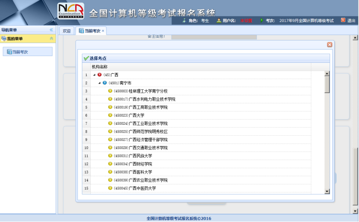Click yellow icon for 广西师范学院明秀校区

click(110, 131)
